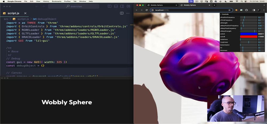Reload the localhost page

point(146,10)
